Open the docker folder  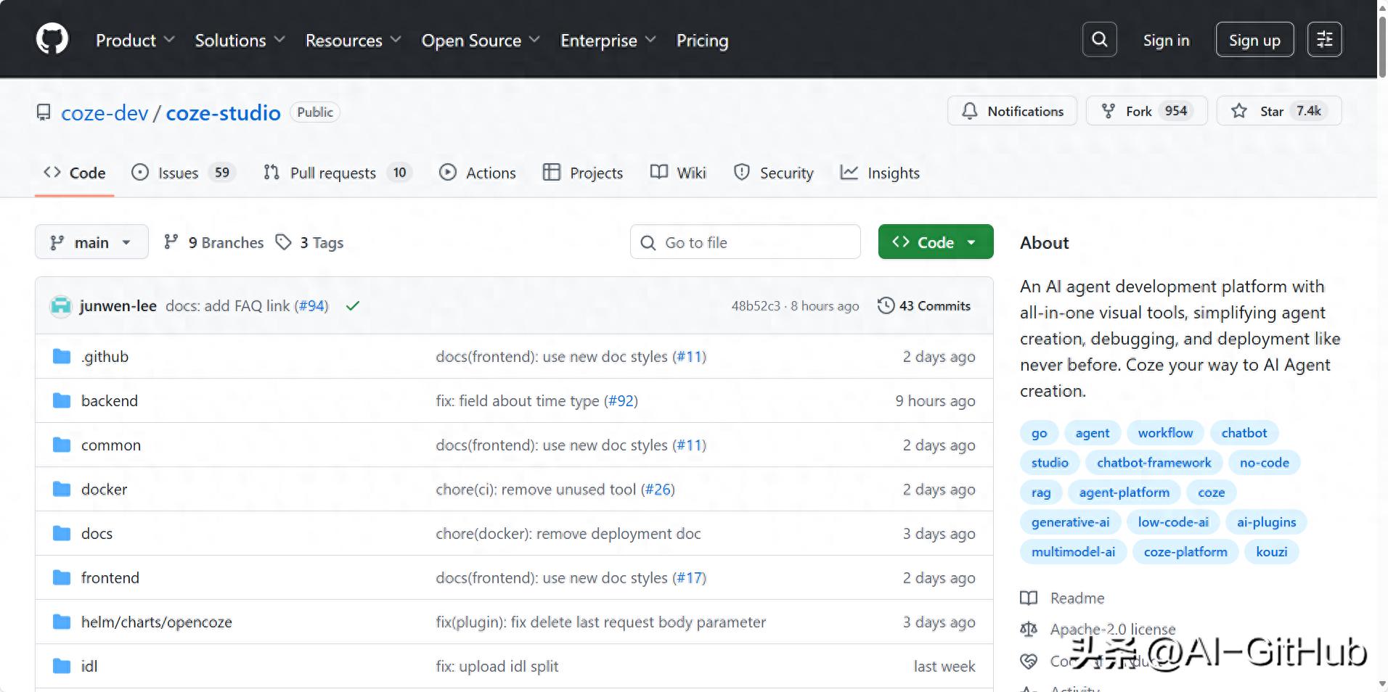[104, 489]
